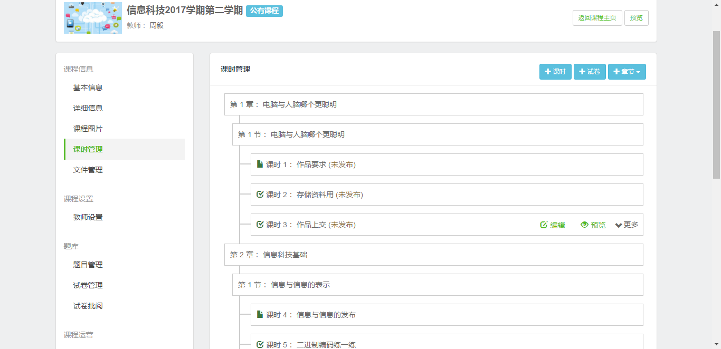Image resolution: width=721 pixels, height=349 pixels.
Task: Select 第 2 章 信息科技基础 row
Action: [433, 255]
